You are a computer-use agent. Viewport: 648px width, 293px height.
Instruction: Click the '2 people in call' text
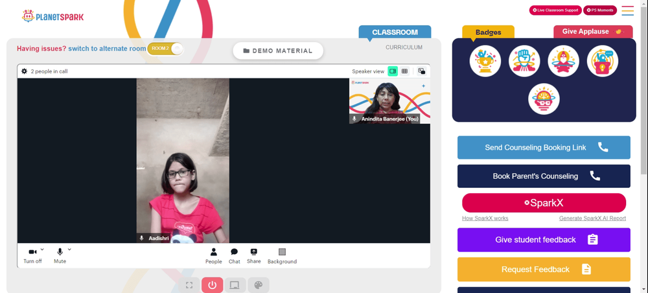49,71
